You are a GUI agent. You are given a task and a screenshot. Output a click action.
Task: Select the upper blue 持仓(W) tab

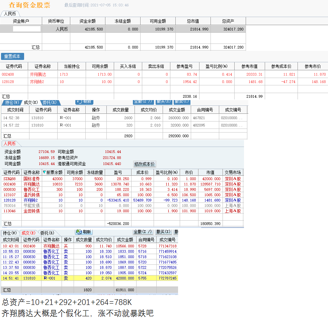[x=12, y=102]
